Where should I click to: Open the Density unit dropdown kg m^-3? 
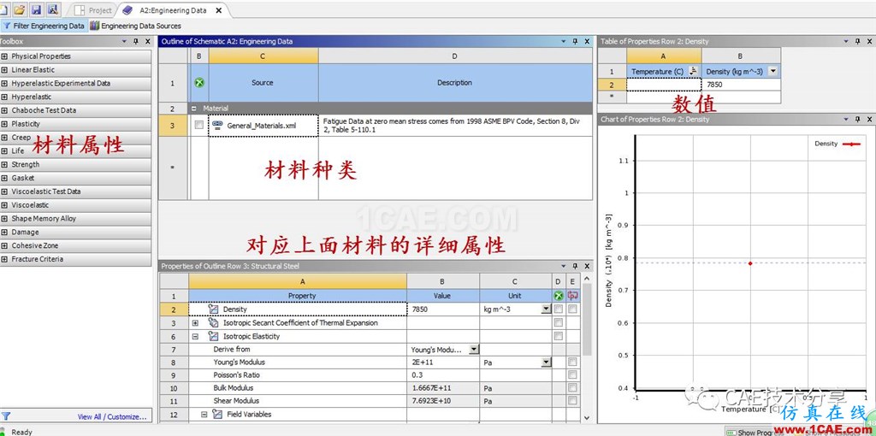click(x=545, y=309)
